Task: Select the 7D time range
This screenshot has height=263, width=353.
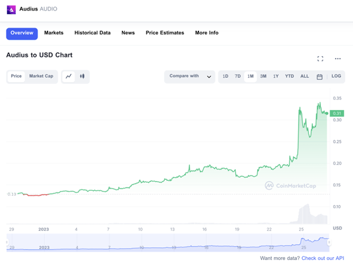Action: pyautogui.click(x=238, y=77)
